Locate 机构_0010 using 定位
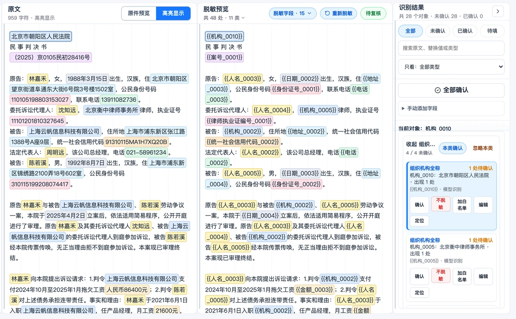This screenshot has width=516, height=319. pos(419,221)
